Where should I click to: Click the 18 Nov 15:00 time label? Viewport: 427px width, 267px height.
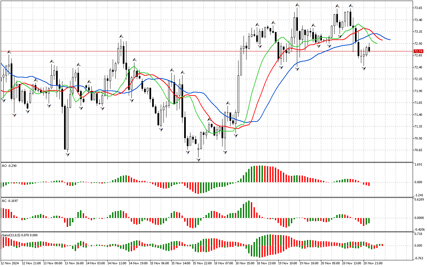click(245, 263)
